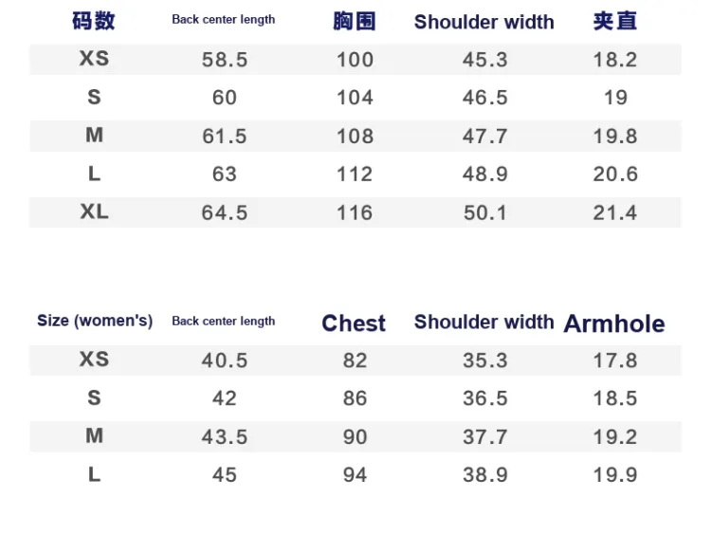Click the 40.5 back length value
The height and width of the screenshot is (534, 711).
(225, 360)
